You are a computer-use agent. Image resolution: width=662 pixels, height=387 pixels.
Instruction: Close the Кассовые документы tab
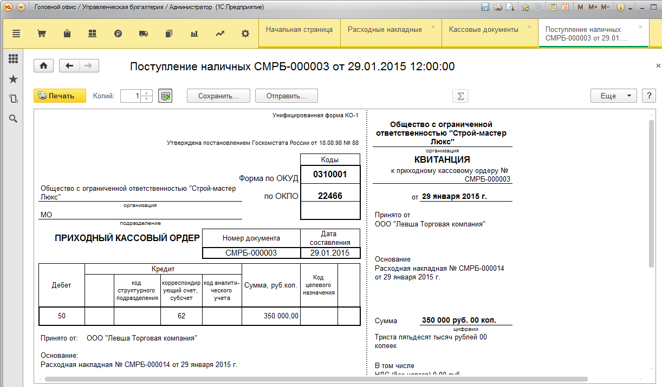[529, 26]
